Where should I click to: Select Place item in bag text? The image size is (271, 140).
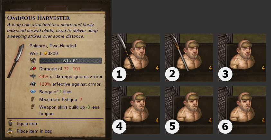point(34,131)
